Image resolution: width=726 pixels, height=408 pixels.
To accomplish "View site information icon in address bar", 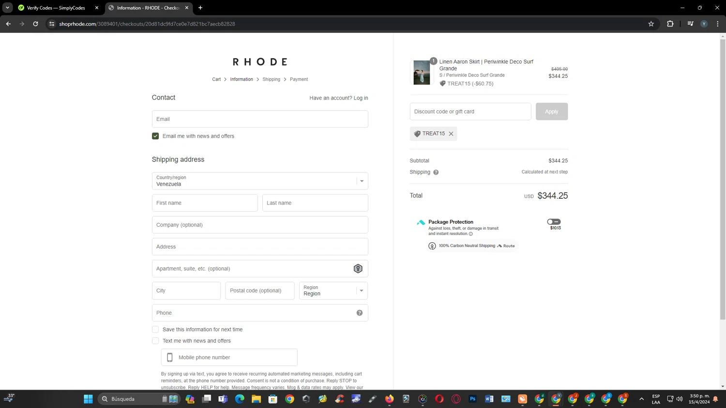I will 52,24.
